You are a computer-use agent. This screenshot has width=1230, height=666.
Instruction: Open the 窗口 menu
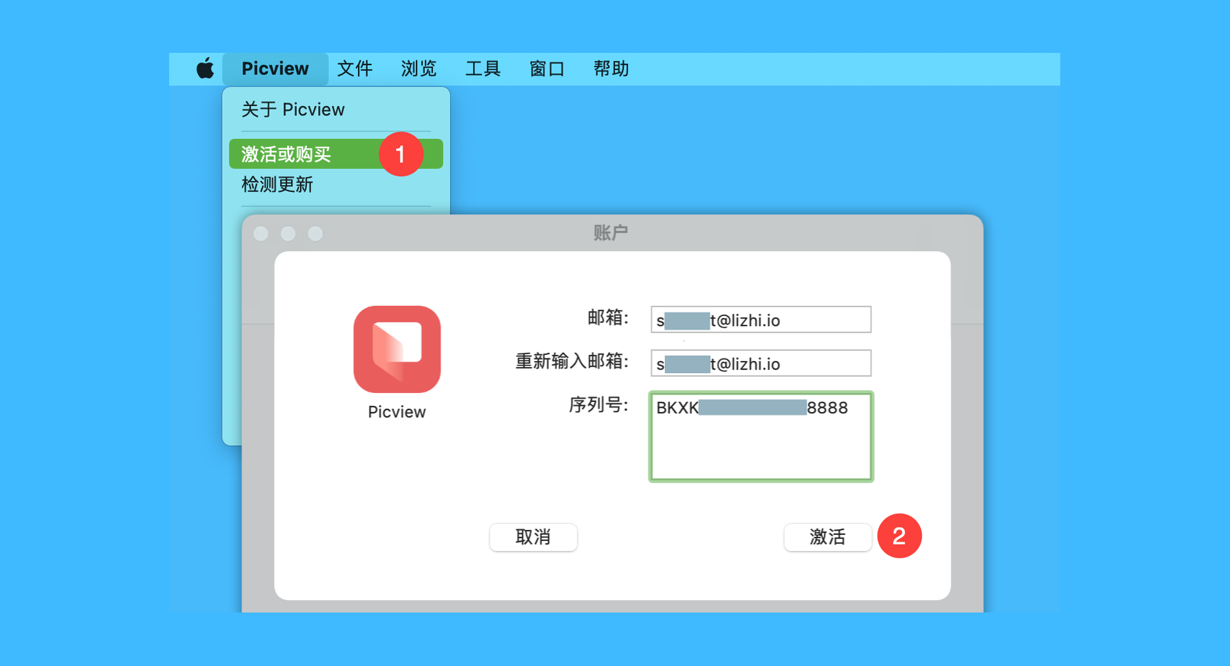click(547, 68)
